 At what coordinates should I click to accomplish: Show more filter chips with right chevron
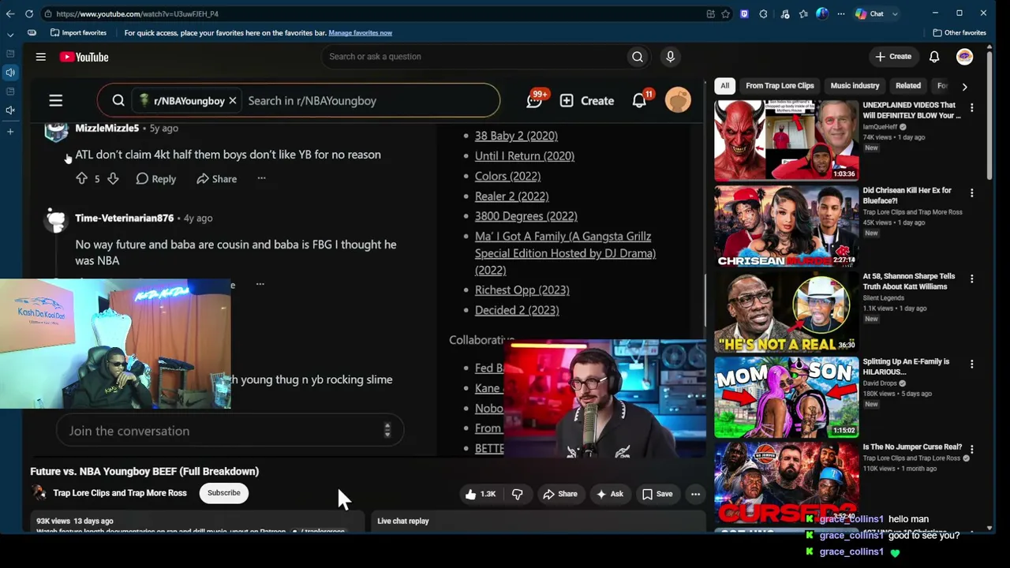(x=964, y=86)
